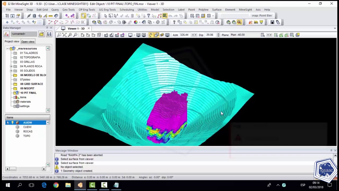Collapse the _msresources tree root

click(7, 49)
